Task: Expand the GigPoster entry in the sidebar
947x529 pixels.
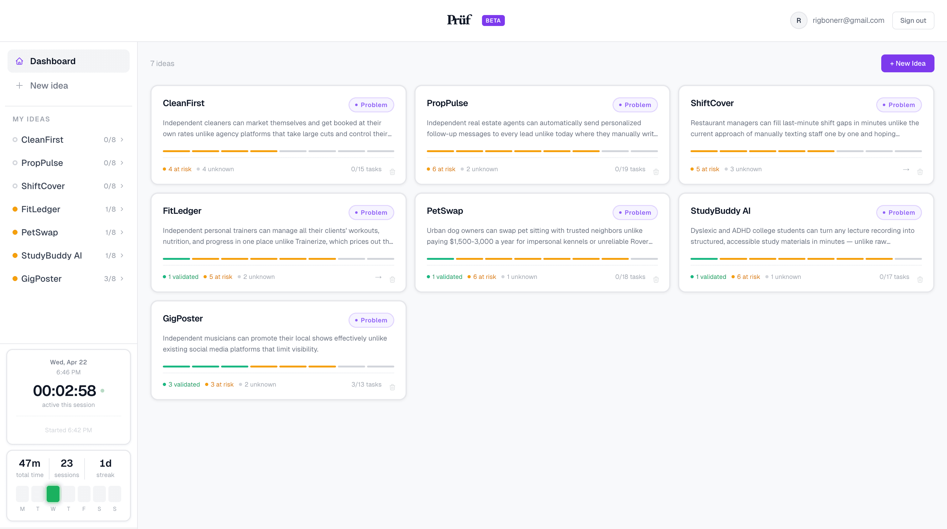Action: click(122, 279)
